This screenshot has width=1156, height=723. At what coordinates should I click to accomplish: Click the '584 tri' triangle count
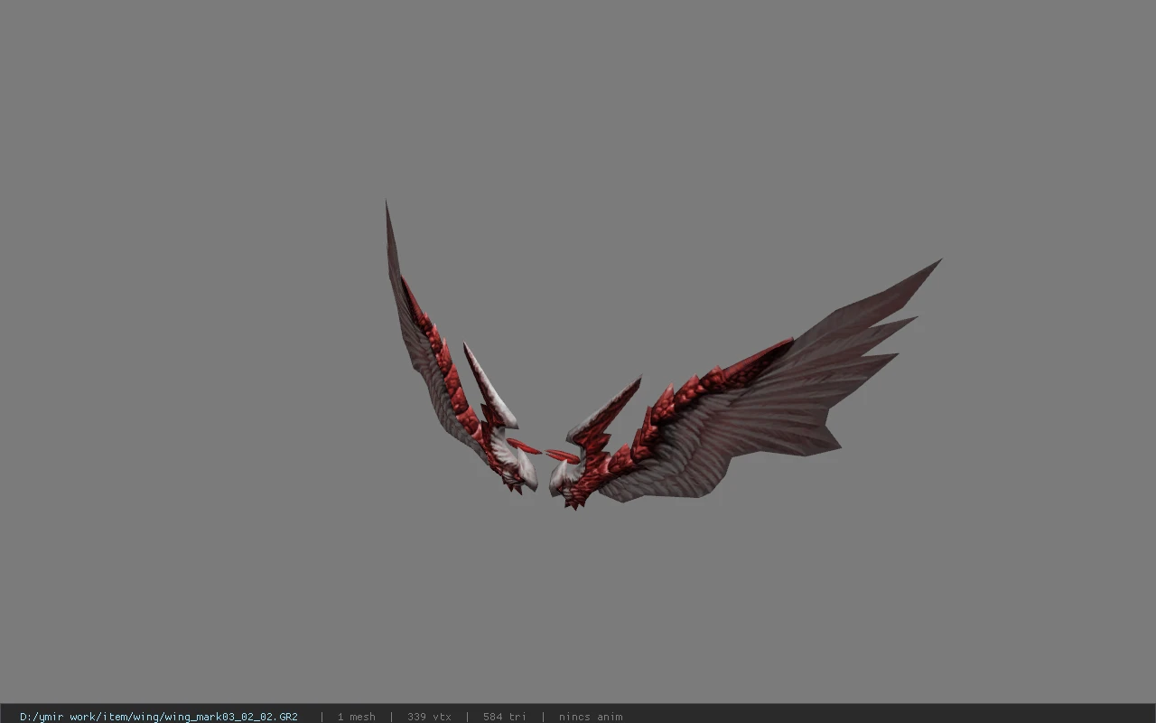click(504, 717)
